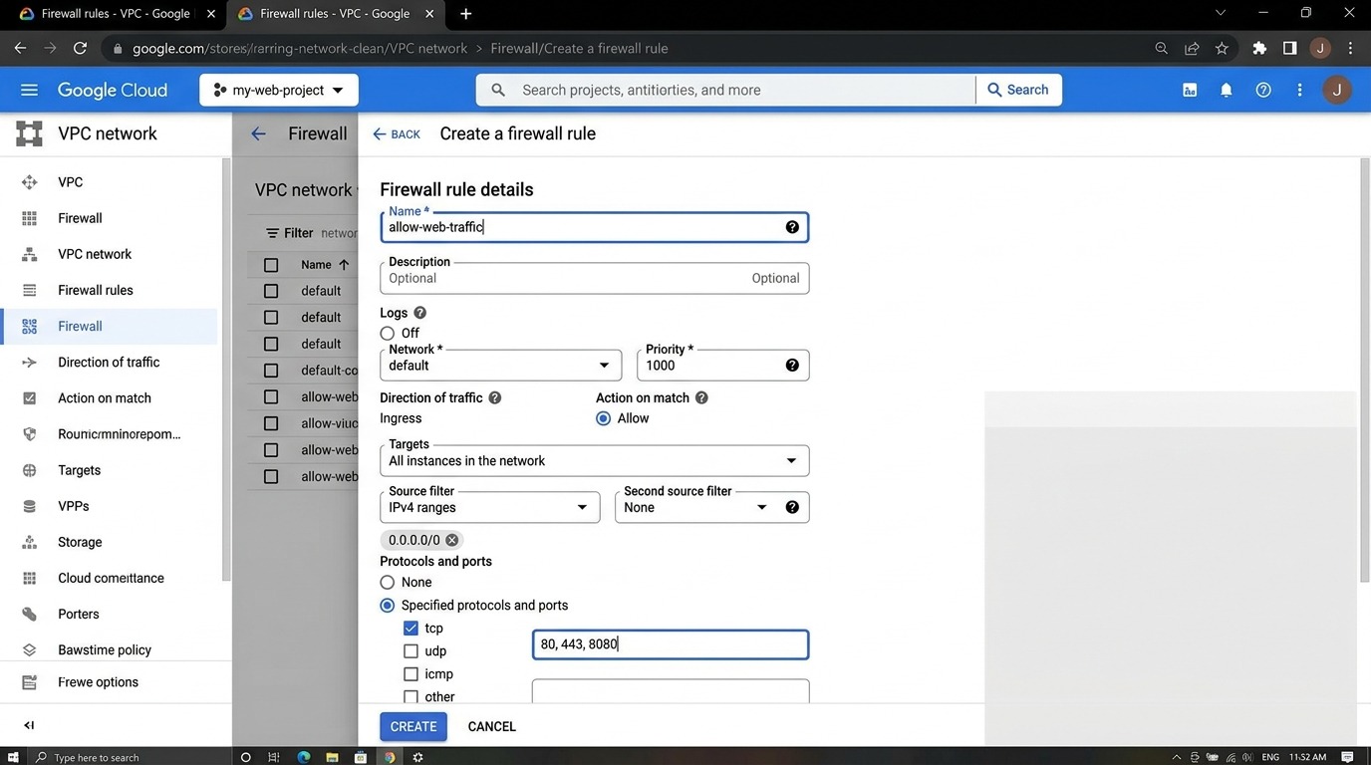
Task: Click the CREATE button
Action: pyautogui.click(x=413, y=726)
